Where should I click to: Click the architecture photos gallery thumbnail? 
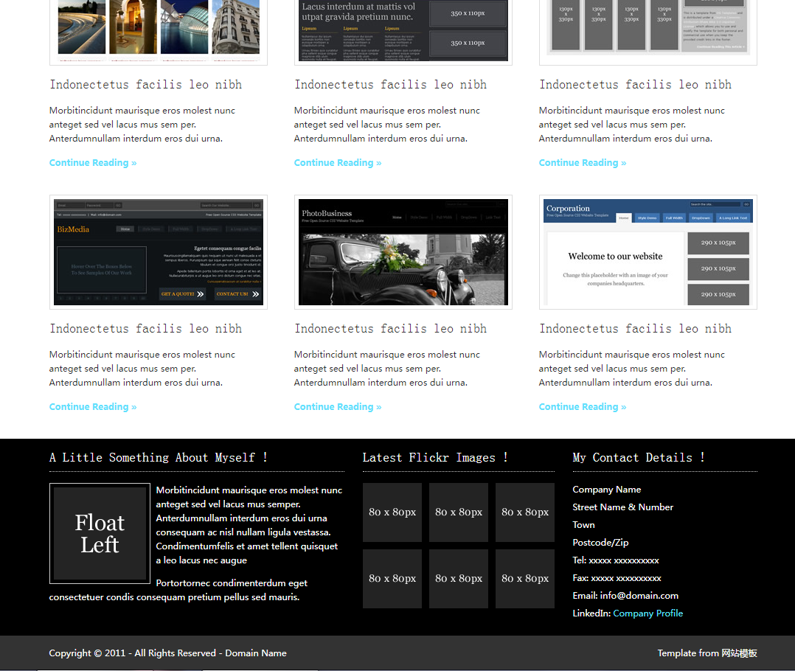pos(159,29)
